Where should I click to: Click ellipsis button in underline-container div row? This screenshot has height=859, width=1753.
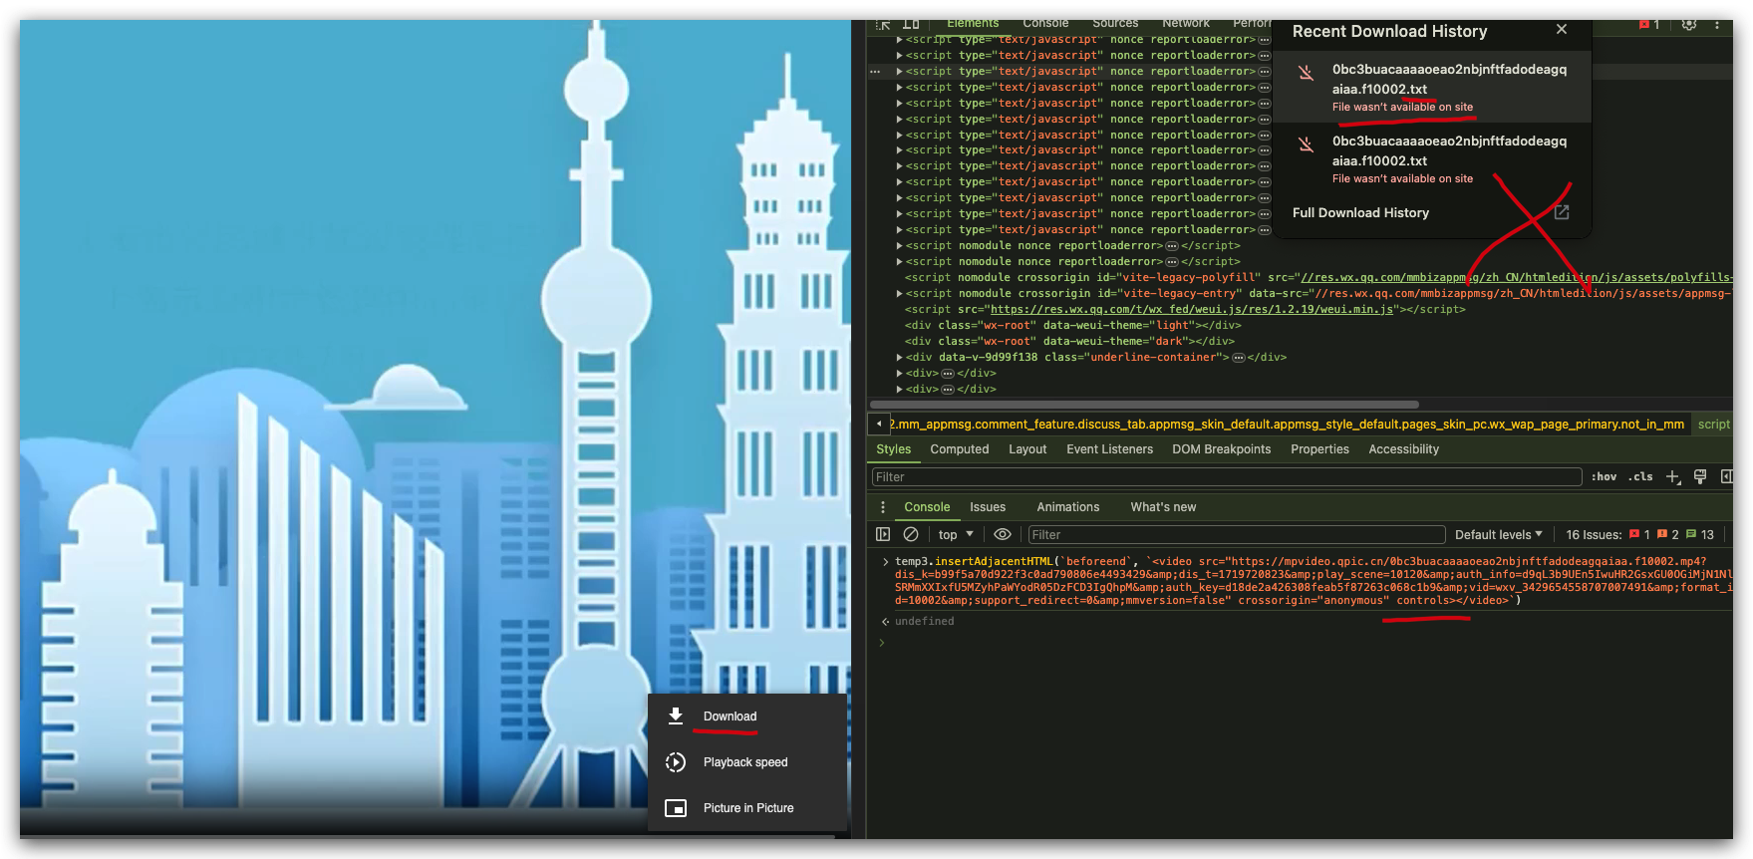(x=1238, y=358)
